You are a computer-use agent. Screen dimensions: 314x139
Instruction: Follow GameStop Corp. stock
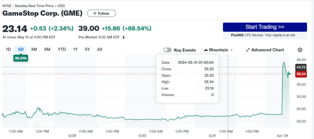[101, 13]
